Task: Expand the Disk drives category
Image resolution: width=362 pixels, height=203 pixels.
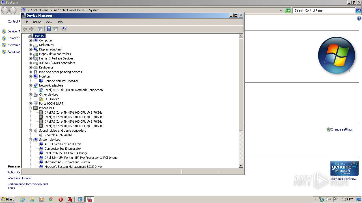Action: coord(31,45)
